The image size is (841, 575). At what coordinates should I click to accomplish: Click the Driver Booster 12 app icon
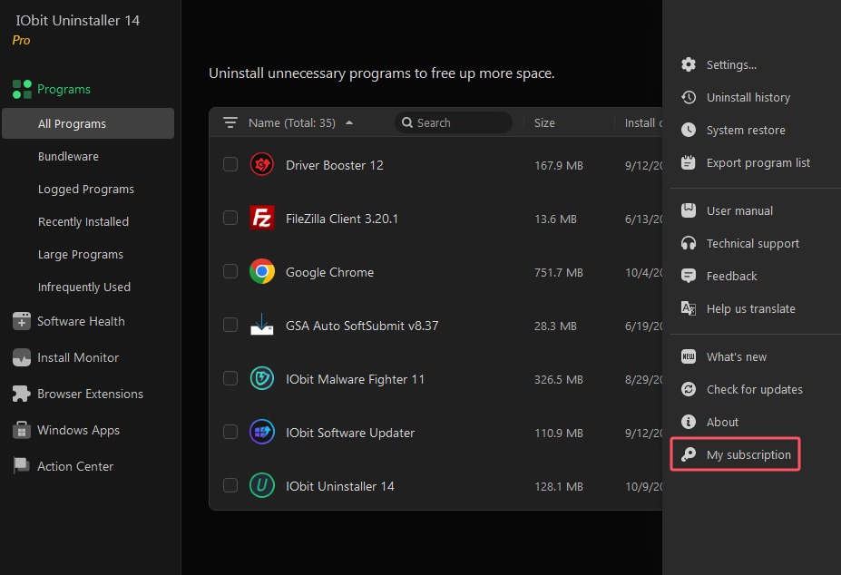point(262,165)
